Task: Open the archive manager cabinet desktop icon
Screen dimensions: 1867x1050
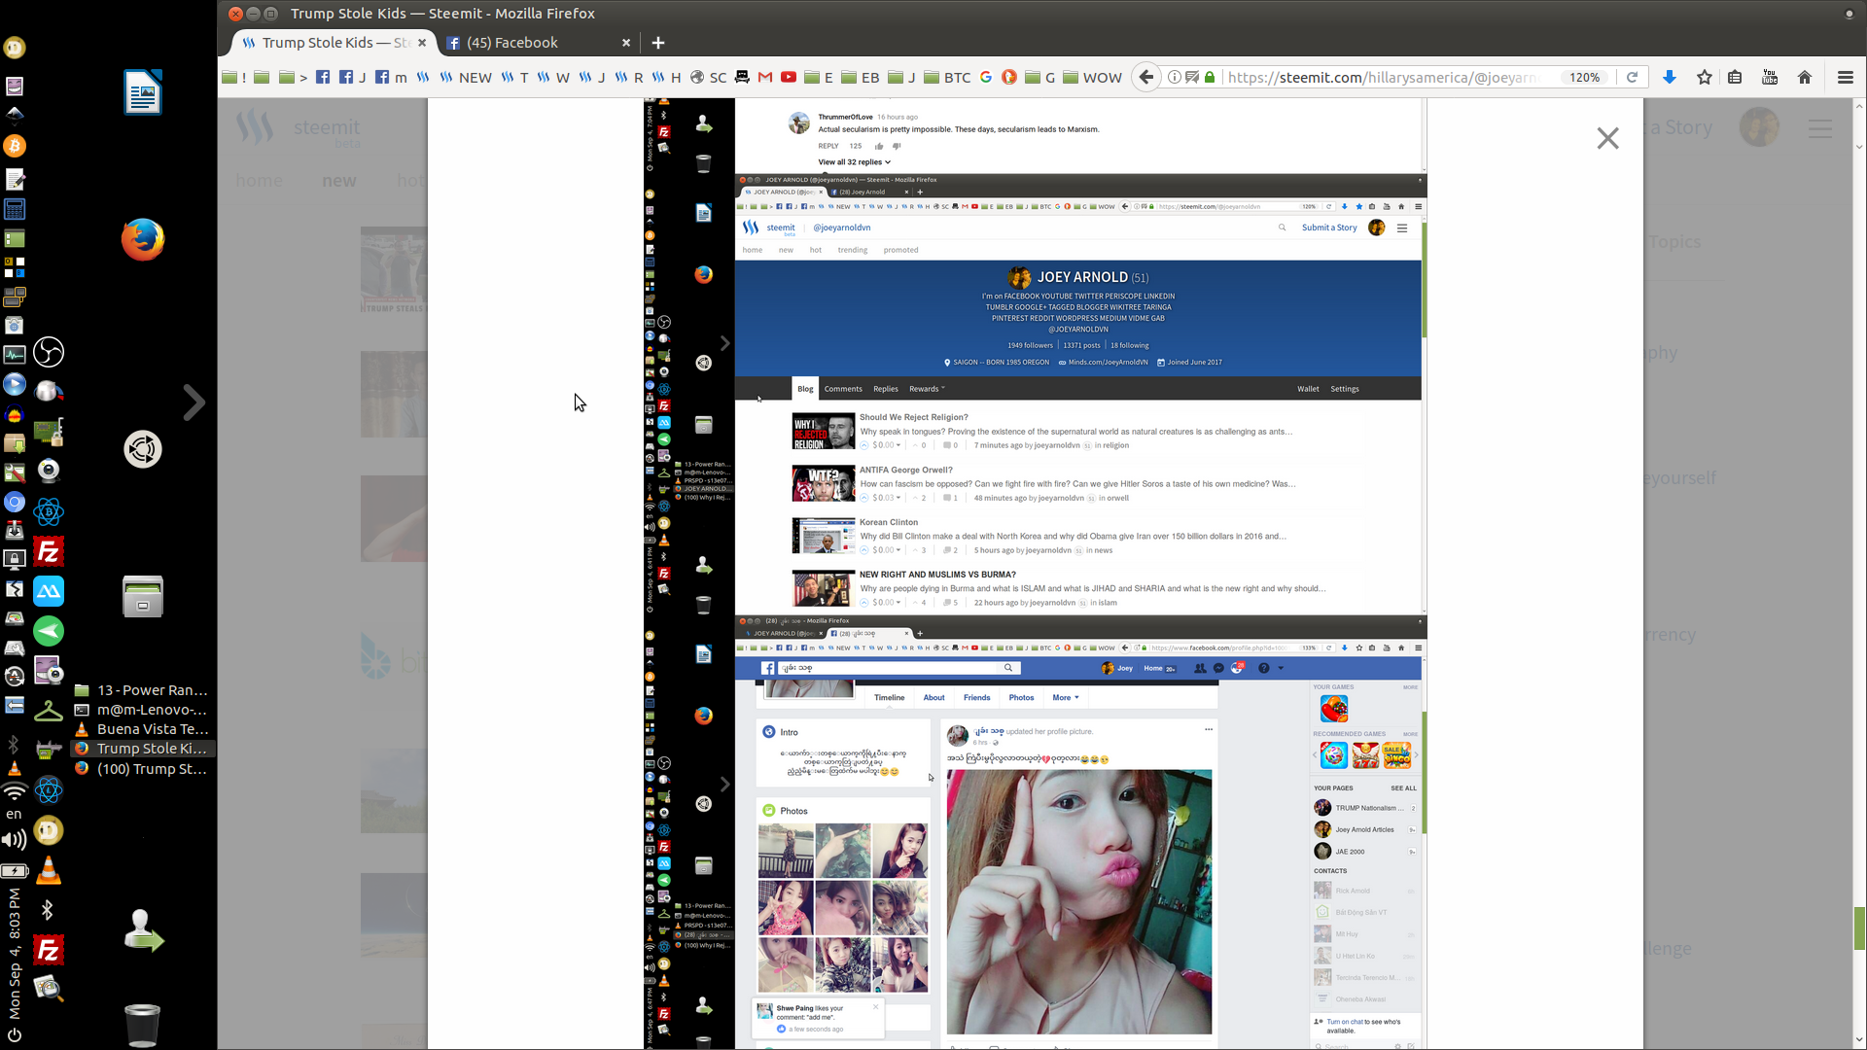Action: [143, 597]
